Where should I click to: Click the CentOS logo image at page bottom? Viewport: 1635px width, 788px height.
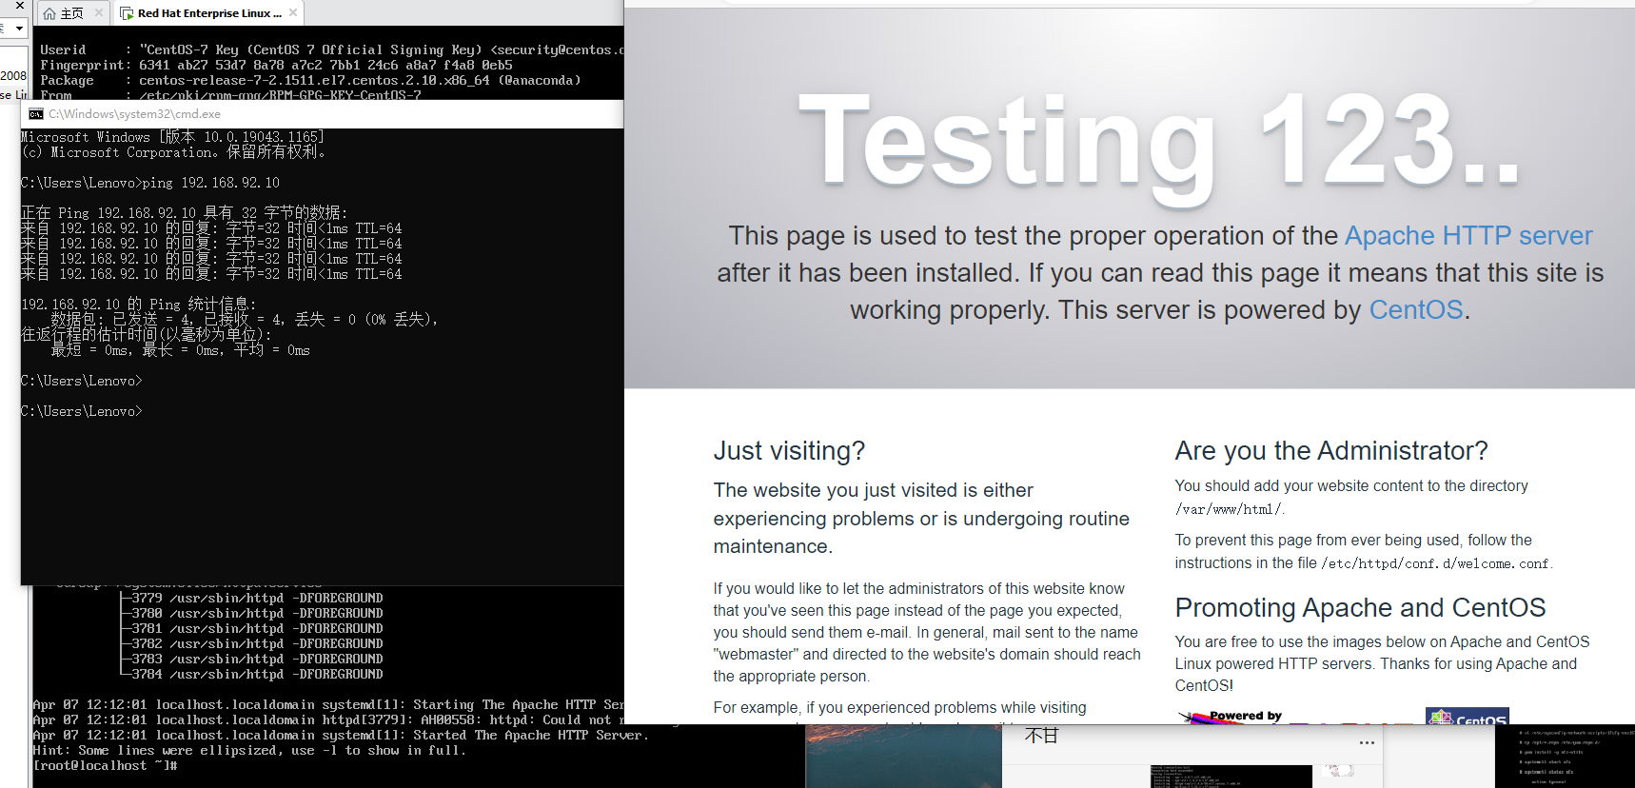tap(1467, 717)
